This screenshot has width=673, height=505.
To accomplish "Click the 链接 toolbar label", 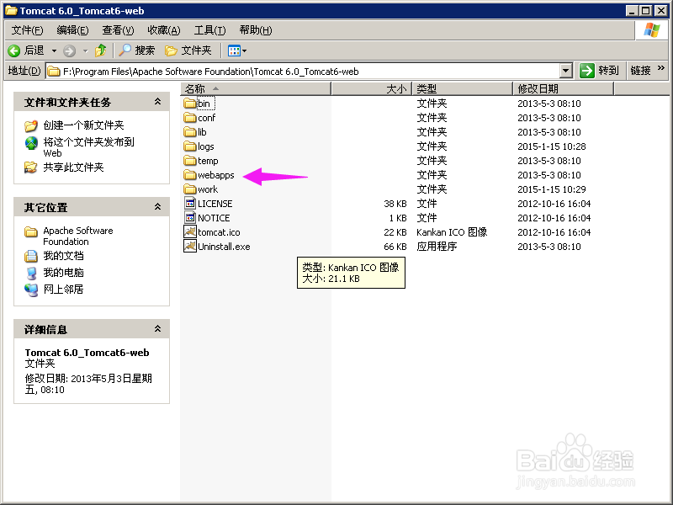I will (640, 71).
